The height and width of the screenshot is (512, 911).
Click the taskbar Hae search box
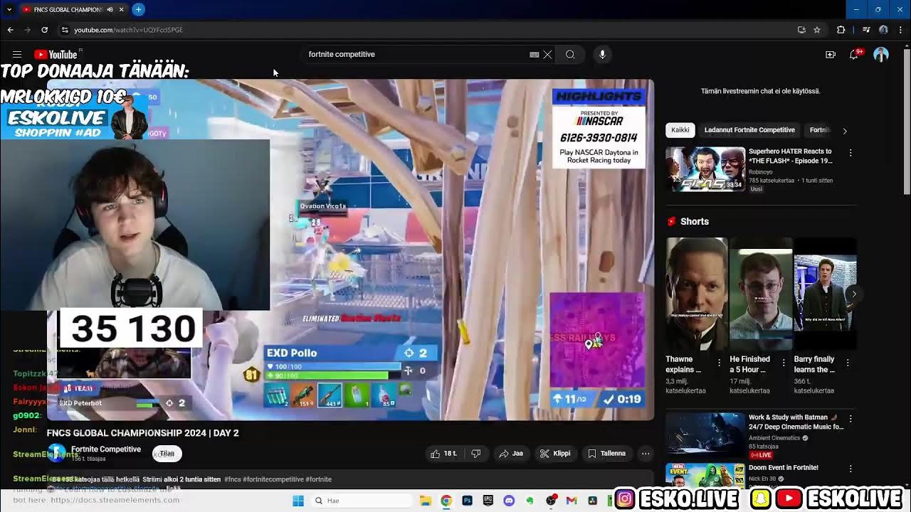[x=361, y=501]
